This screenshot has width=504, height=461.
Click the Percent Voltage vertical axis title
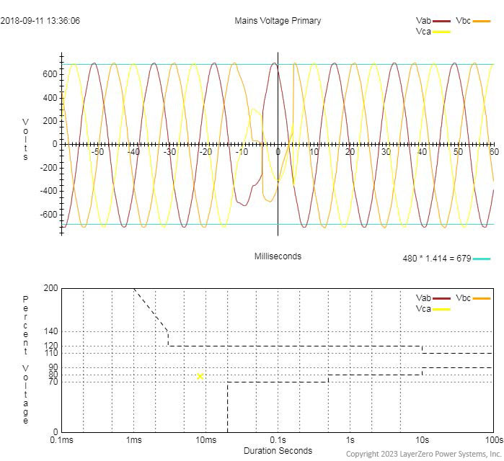pos(25,360)
